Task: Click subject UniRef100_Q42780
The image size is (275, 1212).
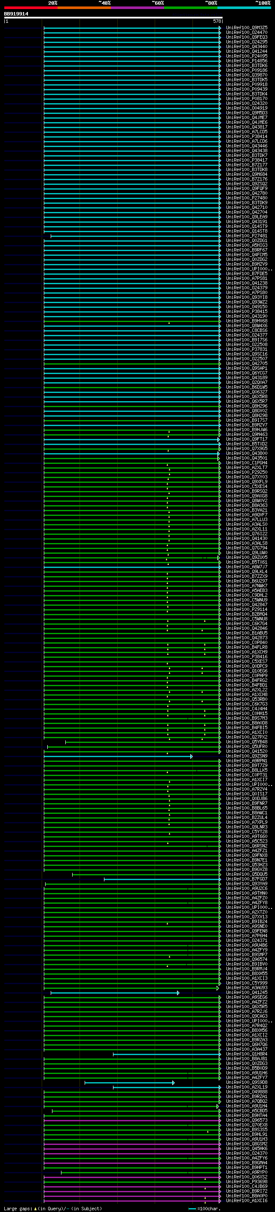Action: [x=247, y=193]
